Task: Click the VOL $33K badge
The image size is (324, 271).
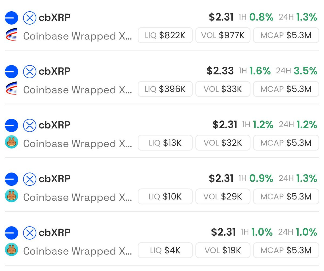Action: pos(223,89)
